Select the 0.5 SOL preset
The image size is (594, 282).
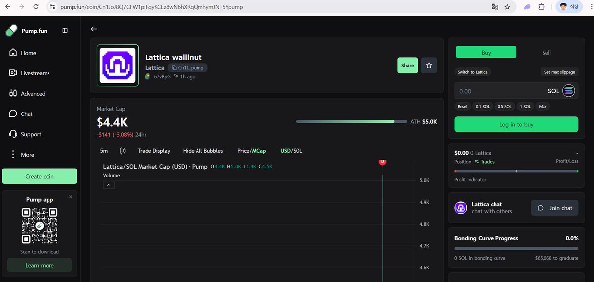click(x=504, y=107)
